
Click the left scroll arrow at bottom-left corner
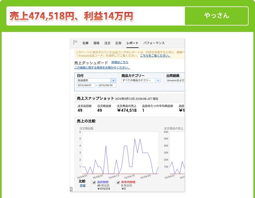71,189
